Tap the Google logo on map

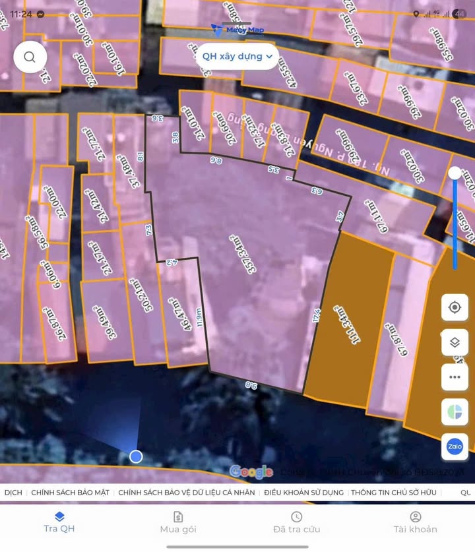[x=251, y=472]
